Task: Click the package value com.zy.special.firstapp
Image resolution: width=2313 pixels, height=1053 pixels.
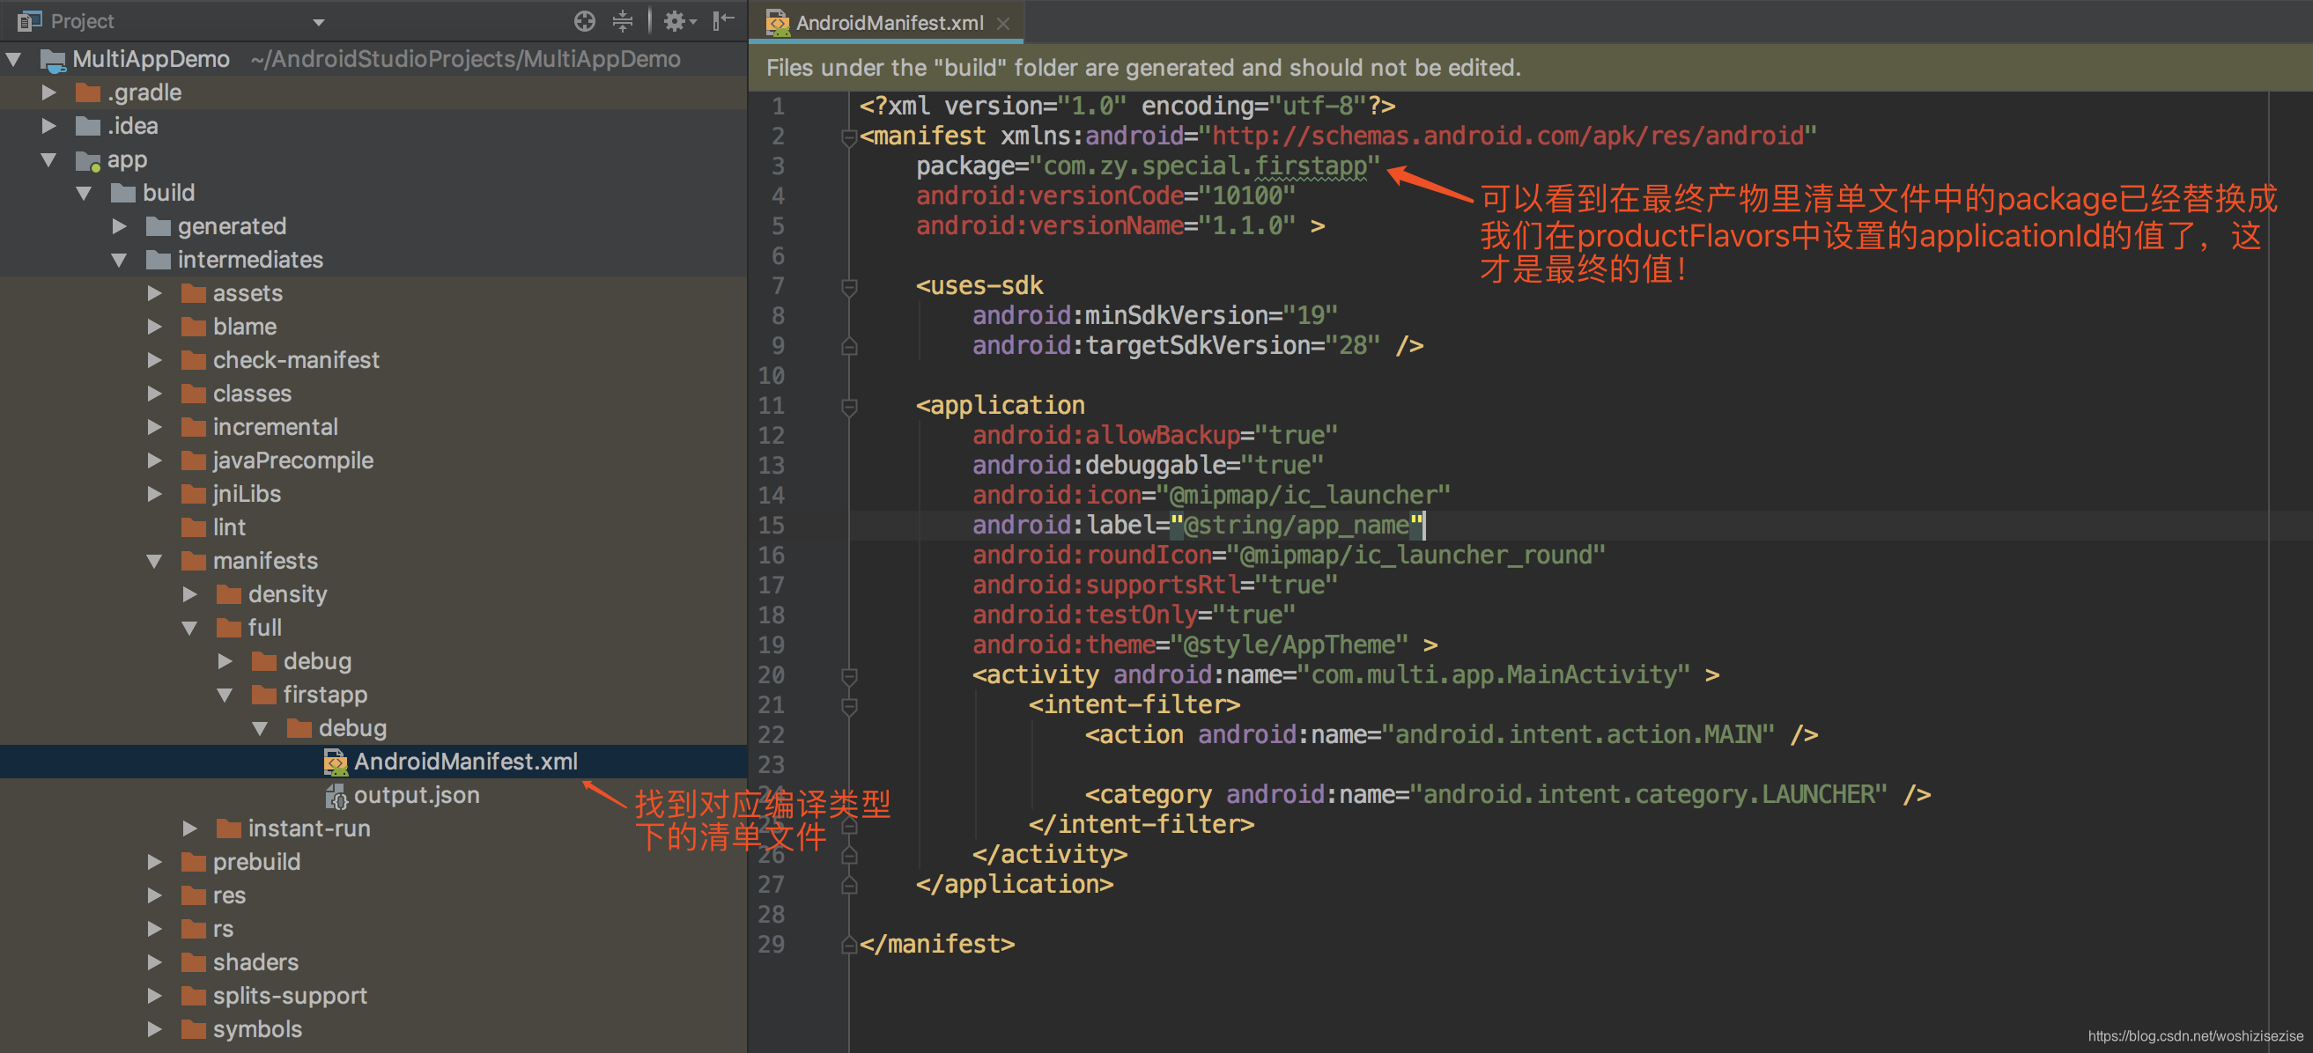Action: tap(1205, 166)
